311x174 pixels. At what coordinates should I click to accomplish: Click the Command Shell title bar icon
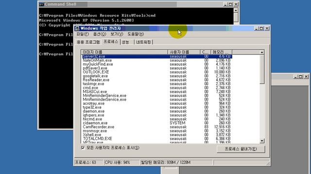coord(41,4)
